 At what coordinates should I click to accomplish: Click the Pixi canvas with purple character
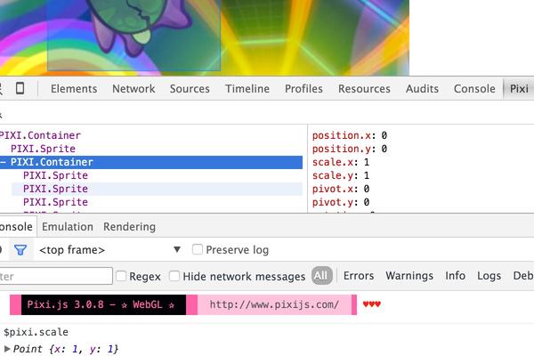click(x=205, y=37)
